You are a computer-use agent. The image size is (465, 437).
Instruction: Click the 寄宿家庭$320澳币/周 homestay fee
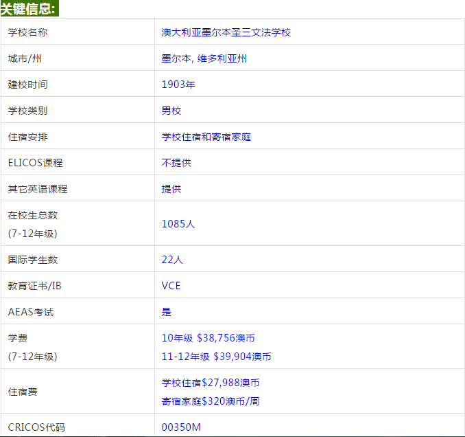point(211,401)
